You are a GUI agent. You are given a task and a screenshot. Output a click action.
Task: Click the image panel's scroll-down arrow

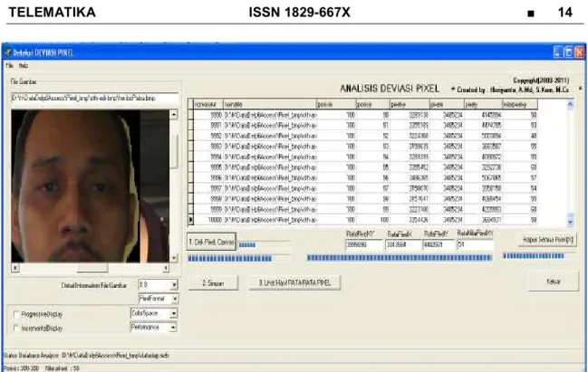pyautogui.click(x=174, y=258)
